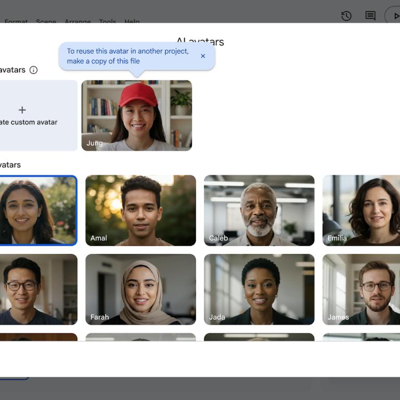Select the Jada avatar
Screen dimensions: 400x400
259,290
